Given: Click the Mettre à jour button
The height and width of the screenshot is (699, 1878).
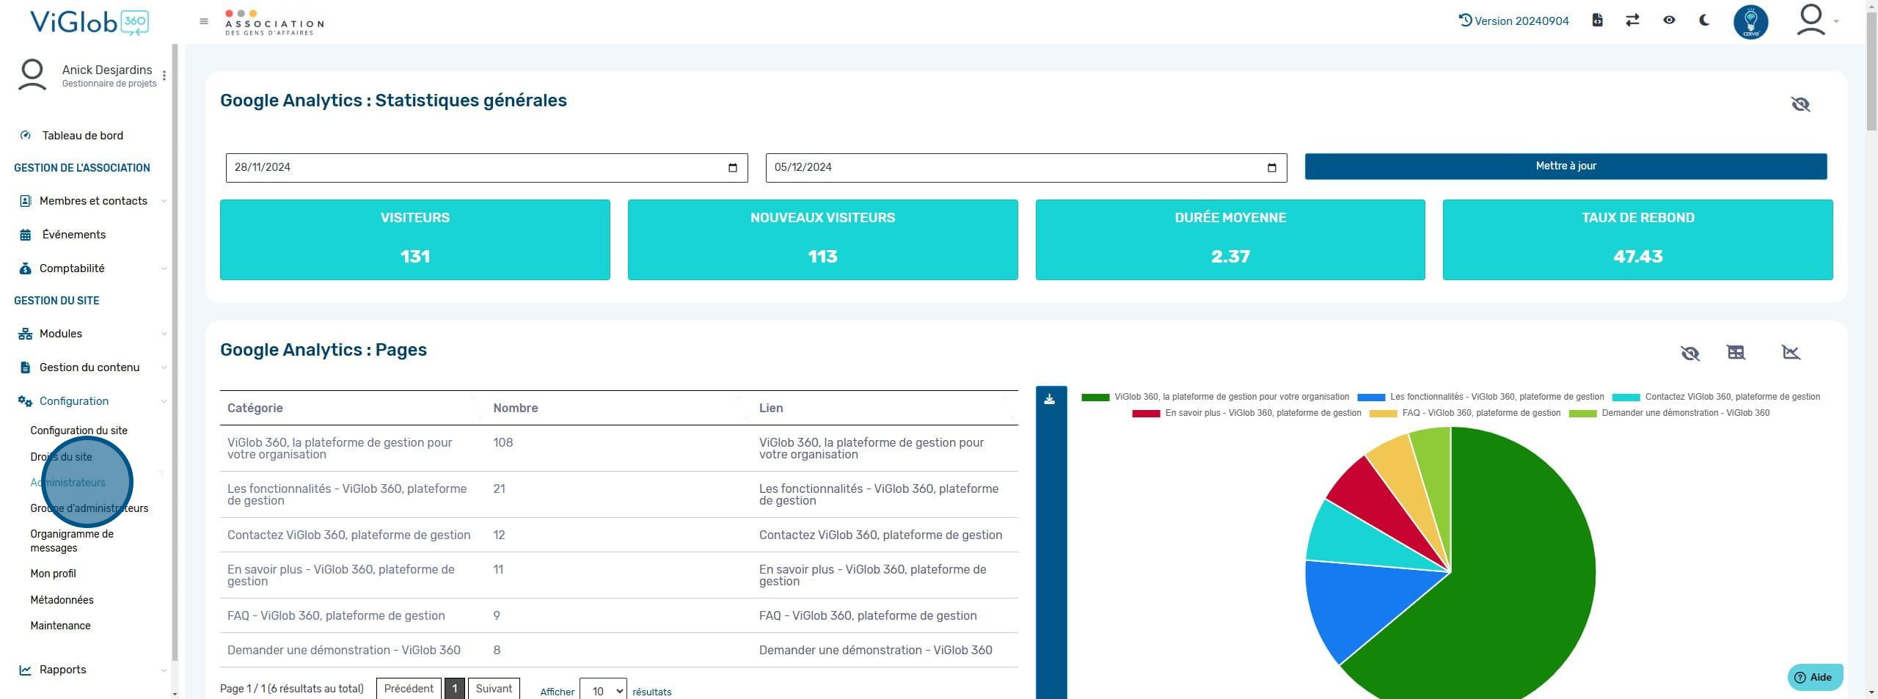Looking at the screenshot, I should click(1565, 166).
